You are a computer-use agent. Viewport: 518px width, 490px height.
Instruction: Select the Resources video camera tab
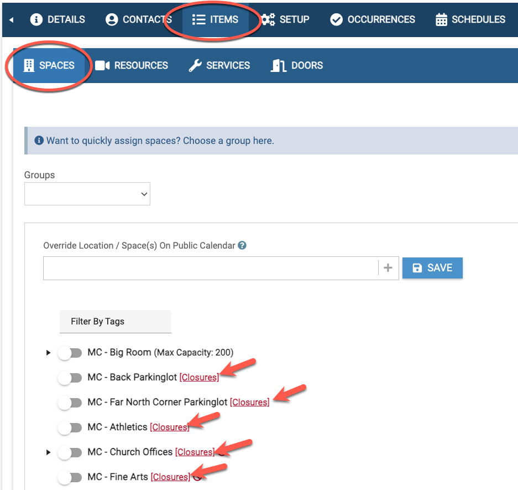[x=132, y=65]
